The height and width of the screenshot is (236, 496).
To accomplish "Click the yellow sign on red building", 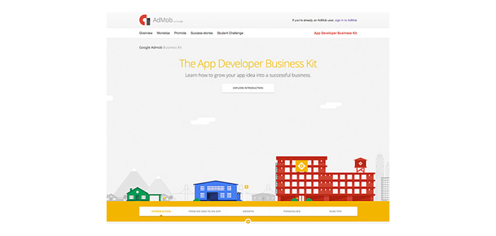I will pyautogui.click(x=301, y=165).
